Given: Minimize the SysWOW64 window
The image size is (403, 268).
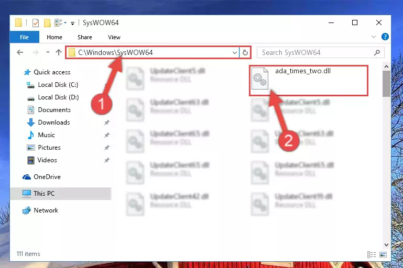Looking at the screenshot, I should tap(331, 23).
